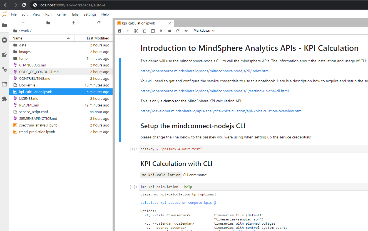Image resolution: width=368 pixels, height=231 pixels.
Task: Click the browser Back arrow
Action: (x=6, y=5)
